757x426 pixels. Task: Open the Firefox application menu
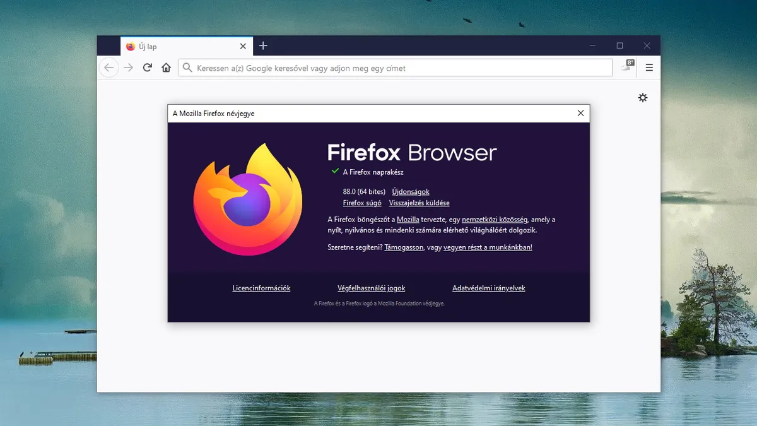click(x=648, y=68)
